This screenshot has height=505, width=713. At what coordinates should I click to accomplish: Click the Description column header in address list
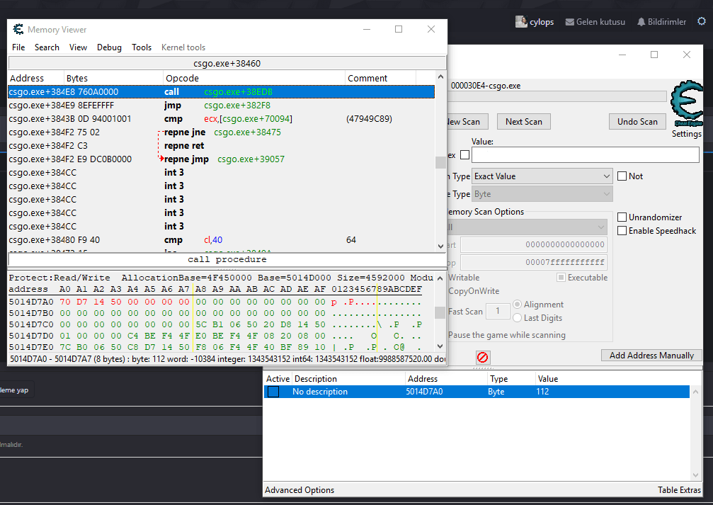348,378
